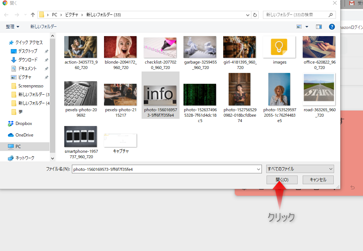Open デスクトップ in the sidebar
This screenshot has height=251, width=363.
coord(24,51)
